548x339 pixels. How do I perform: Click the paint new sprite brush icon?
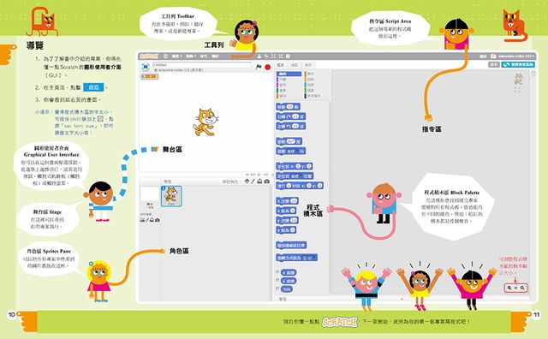point(253,181)
